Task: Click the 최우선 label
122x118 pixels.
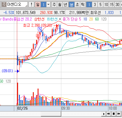Action: tap(95, 12)
